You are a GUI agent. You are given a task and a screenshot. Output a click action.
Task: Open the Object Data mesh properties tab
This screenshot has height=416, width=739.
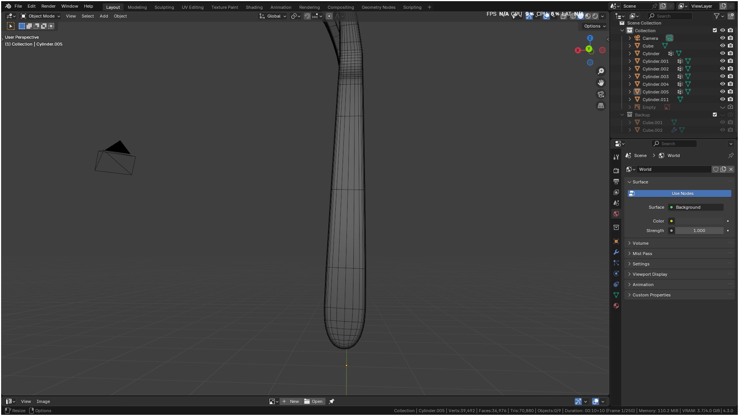(x=616, y=295)
